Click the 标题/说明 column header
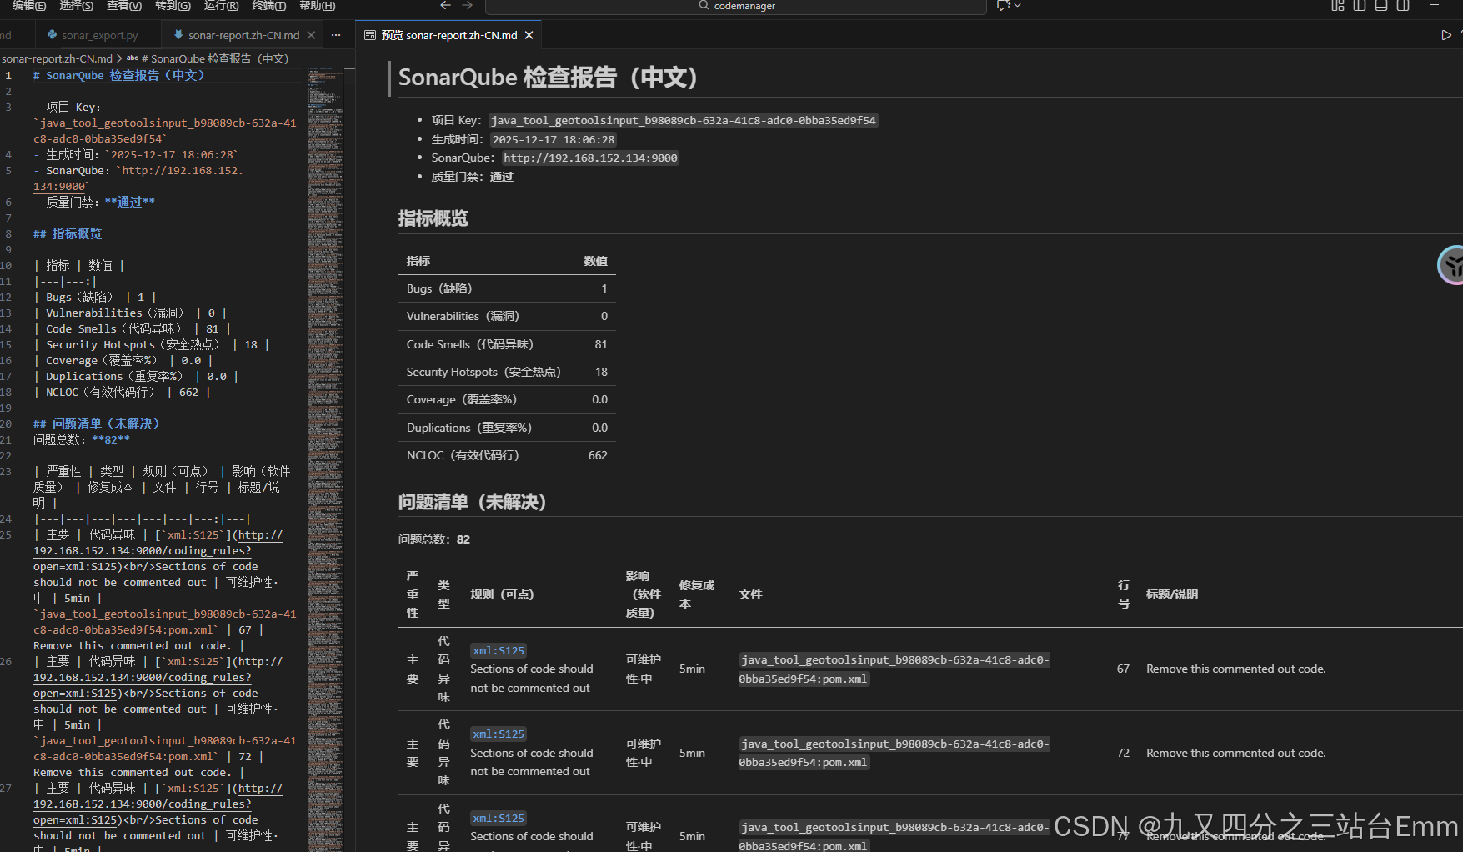Image resolution: width=1463 pixels, height=852 pixels. 1172,594
